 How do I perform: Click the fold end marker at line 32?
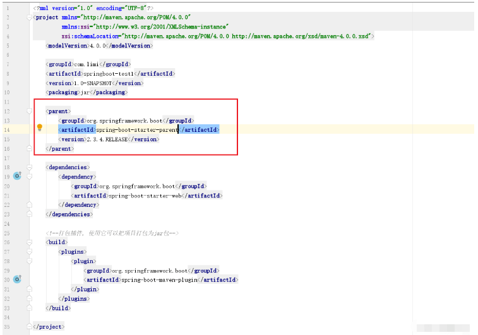pos(29,298)
